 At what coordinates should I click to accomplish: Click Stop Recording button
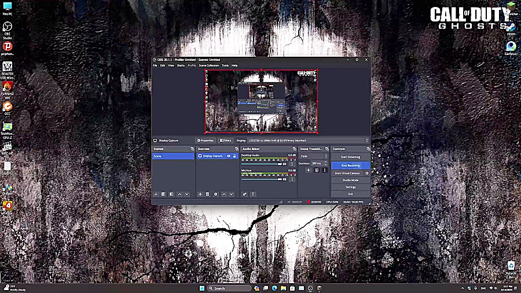tap(350, 166)
